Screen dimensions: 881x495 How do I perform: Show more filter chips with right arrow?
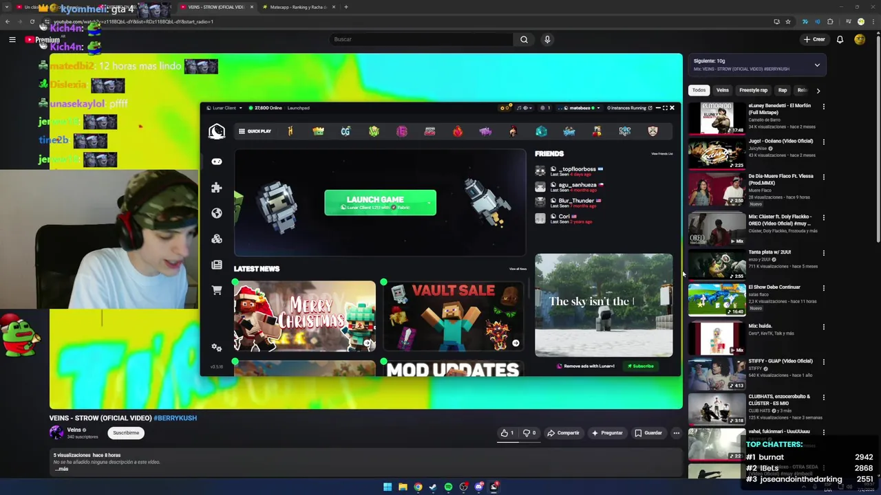click(818, 90)
